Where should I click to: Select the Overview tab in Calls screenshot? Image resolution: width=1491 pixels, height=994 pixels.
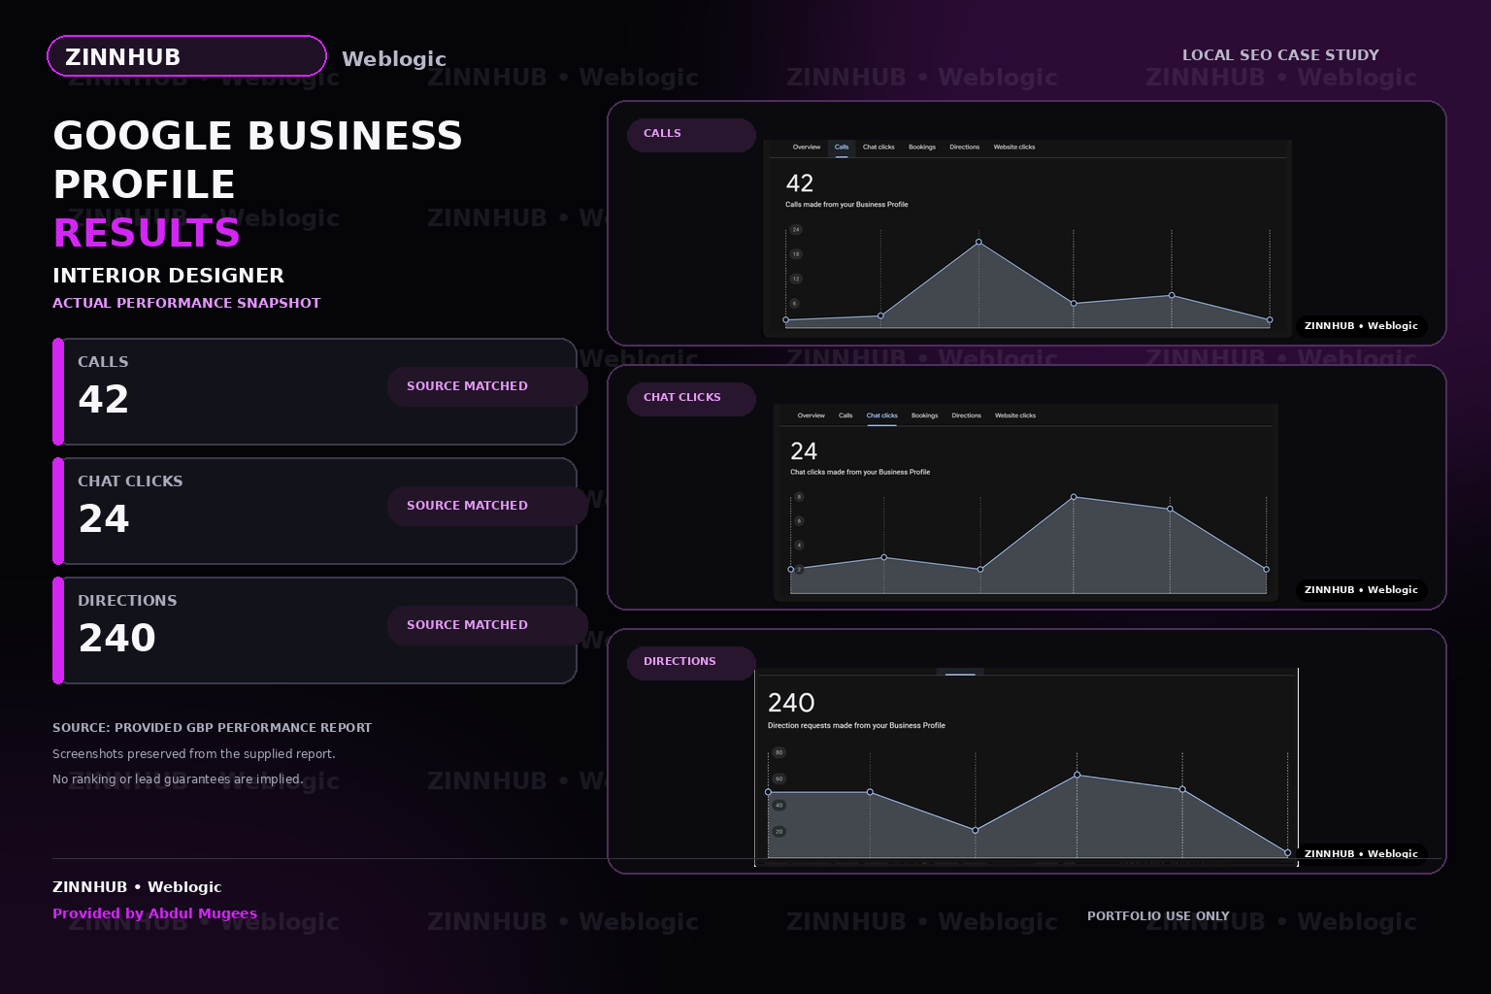[807, 148]
